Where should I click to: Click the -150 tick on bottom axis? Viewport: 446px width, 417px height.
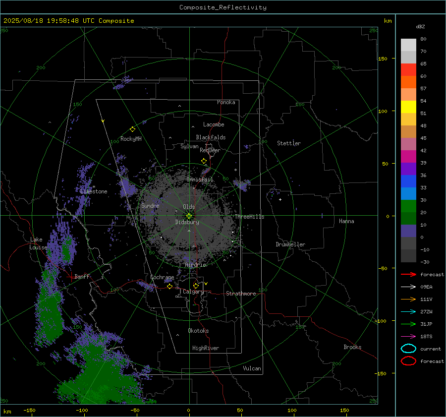[29, 410]
